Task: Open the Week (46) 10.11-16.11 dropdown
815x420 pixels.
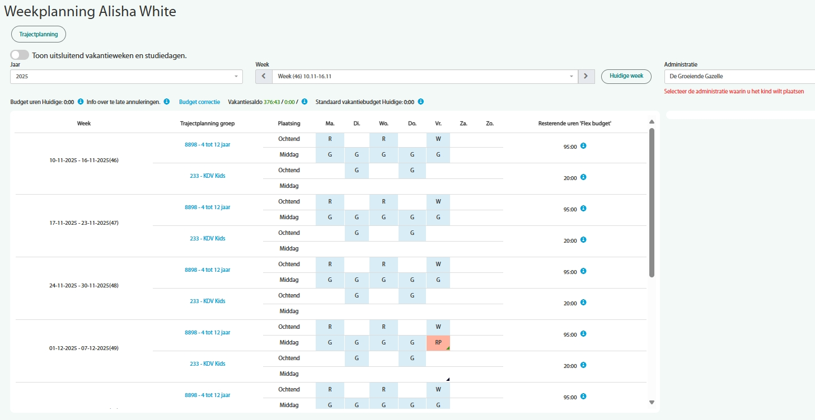Action: (x=425, y=77)
